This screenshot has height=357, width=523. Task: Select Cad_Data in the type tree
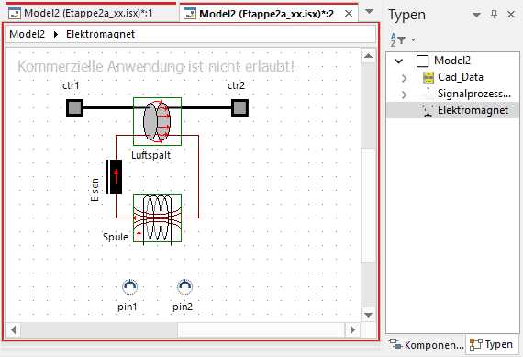click(461, 77)
